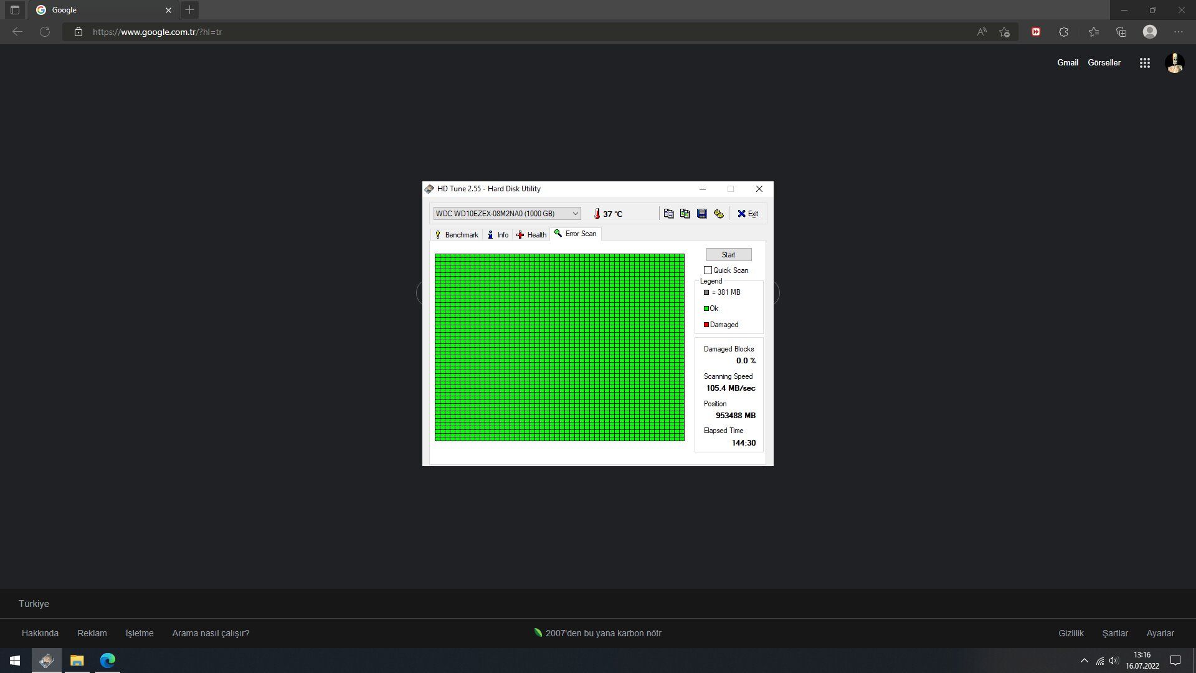Click the Edge browser extensions puzzle icon
This screenshot has height=673, width=1196.
[1063, 32]
